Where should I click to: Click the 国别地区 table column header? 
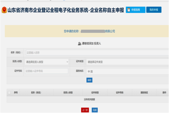point(144,92)
